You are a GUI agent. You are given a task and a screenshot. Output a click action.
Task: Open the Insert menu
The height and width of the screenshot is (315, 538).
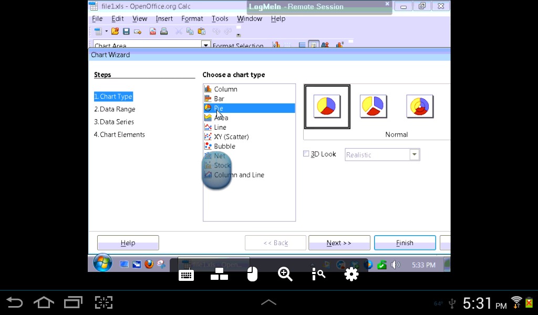click(164, 18)
